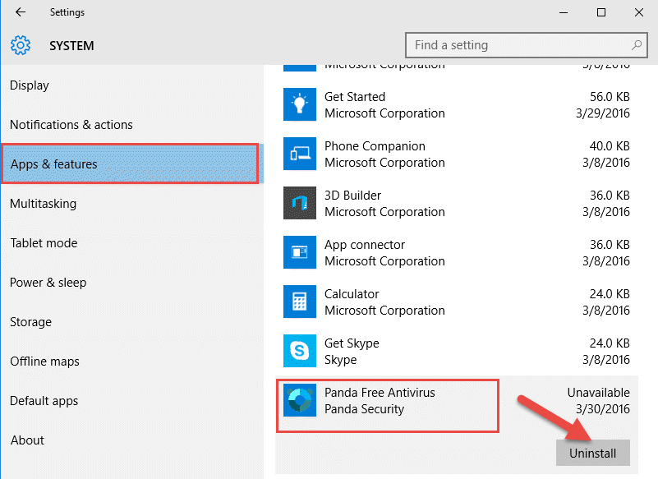Open the Get Started app icon

(x=300, y=104)
